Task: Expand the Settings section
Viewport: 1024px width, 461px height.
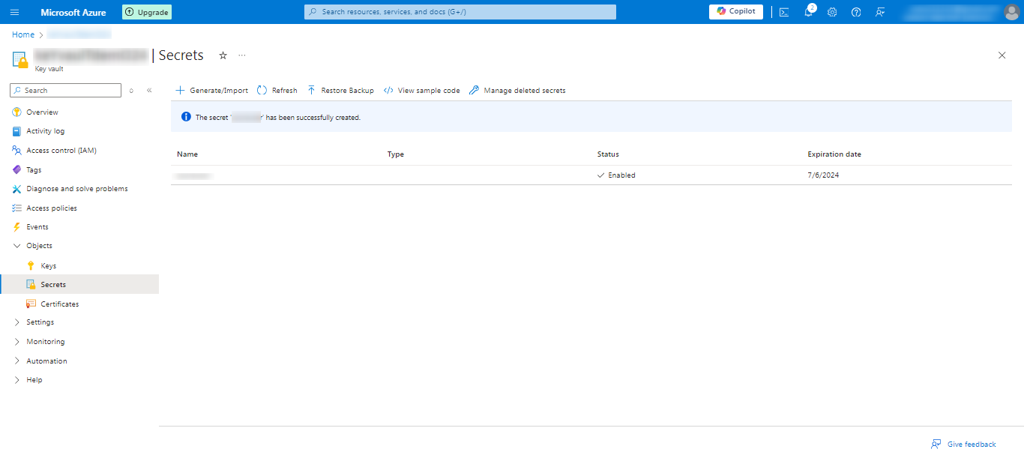Action: click(x=17, y=322)
